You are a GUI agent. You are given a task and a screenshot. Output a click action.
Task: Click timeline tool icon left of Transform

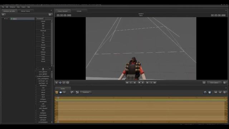72,92
